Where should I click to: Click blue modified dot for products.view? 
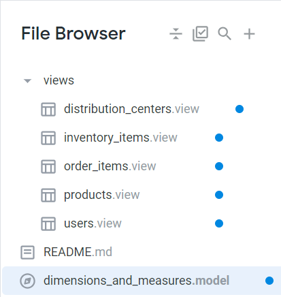coord(219,195)
